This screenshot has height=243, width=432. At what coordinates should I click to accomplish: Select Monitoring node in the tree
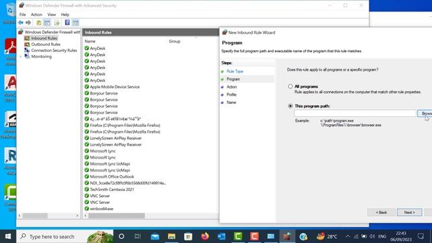click(41, 56)
